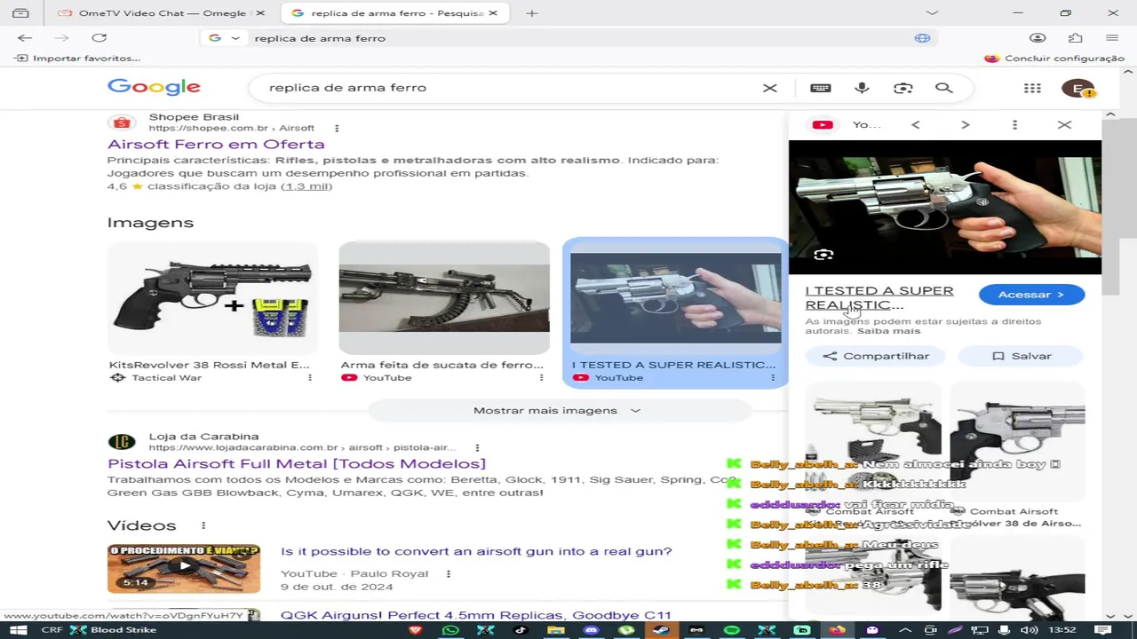Viewport: 1137px width, 639px height.
Task: Click the volume speaker icon in the tray
Action: (x=1029, y=630)
